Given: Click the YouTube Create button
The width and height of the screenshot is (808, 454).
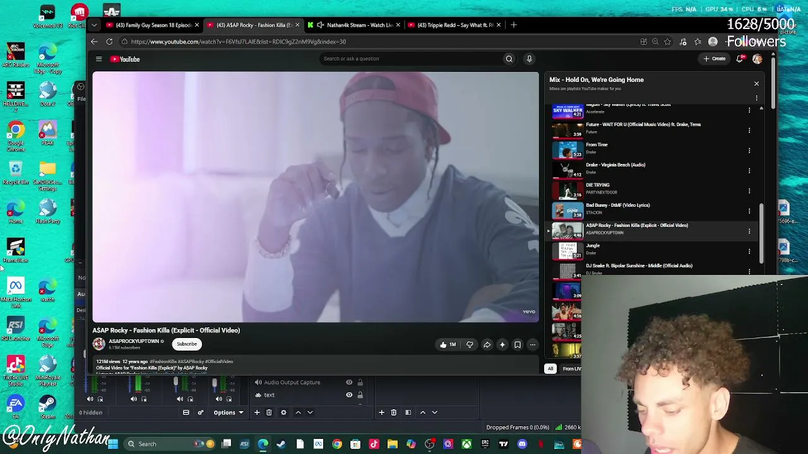Looking at the screenshot, I should 715,59.
